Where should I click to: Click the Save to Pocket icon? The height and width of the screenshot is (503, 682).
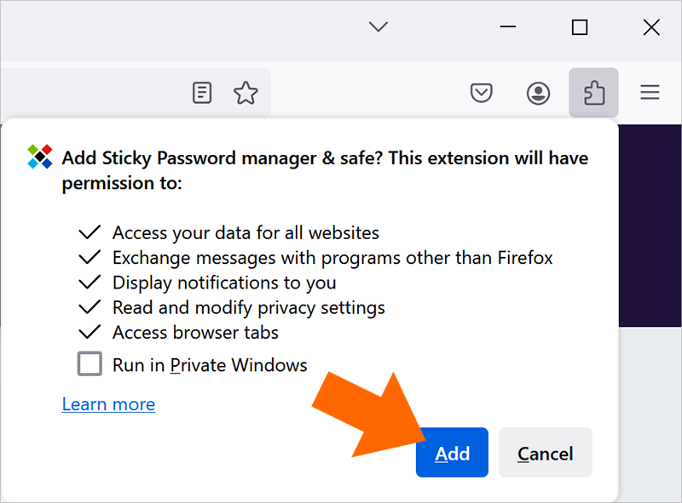click(x=482, y=93)
